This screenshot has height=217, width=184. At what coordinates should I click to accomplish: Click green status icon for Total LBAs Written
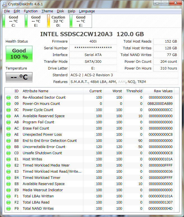8,196
